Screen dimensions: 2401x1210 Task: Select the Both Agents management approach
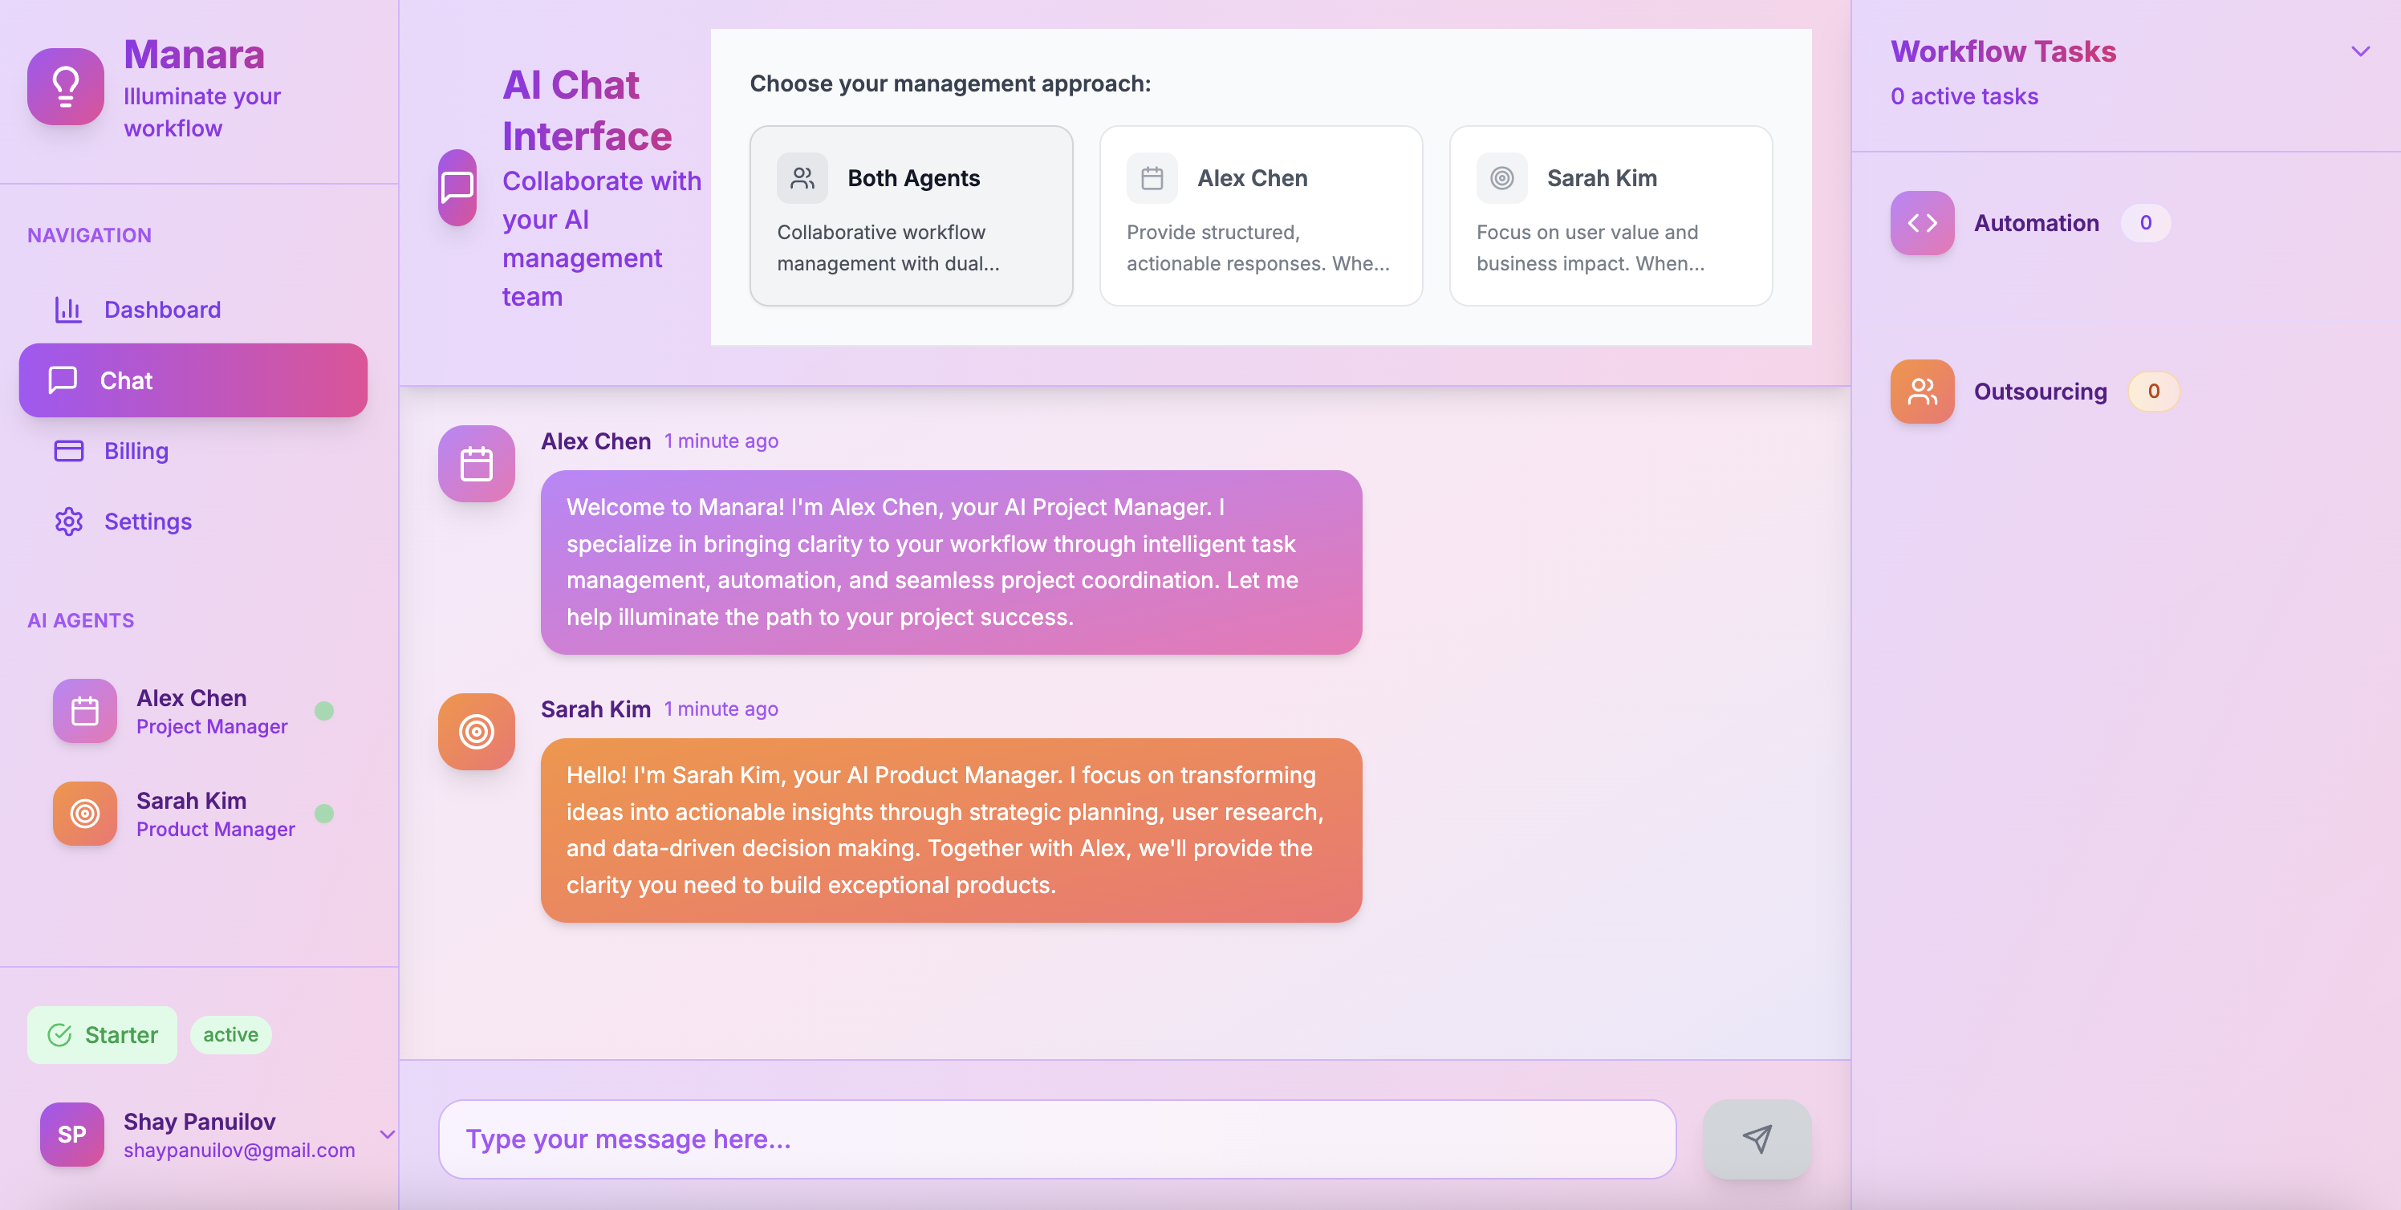click(x=911, y=215)
